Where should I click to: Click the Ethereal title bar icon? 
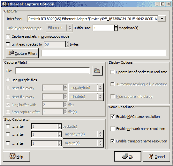pyautogui.click(x=4, y=4)
